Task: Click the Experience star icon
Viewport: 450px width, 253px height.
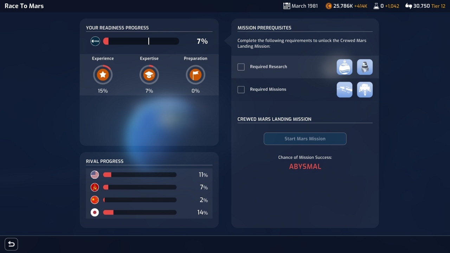Action: pos(103,75)
